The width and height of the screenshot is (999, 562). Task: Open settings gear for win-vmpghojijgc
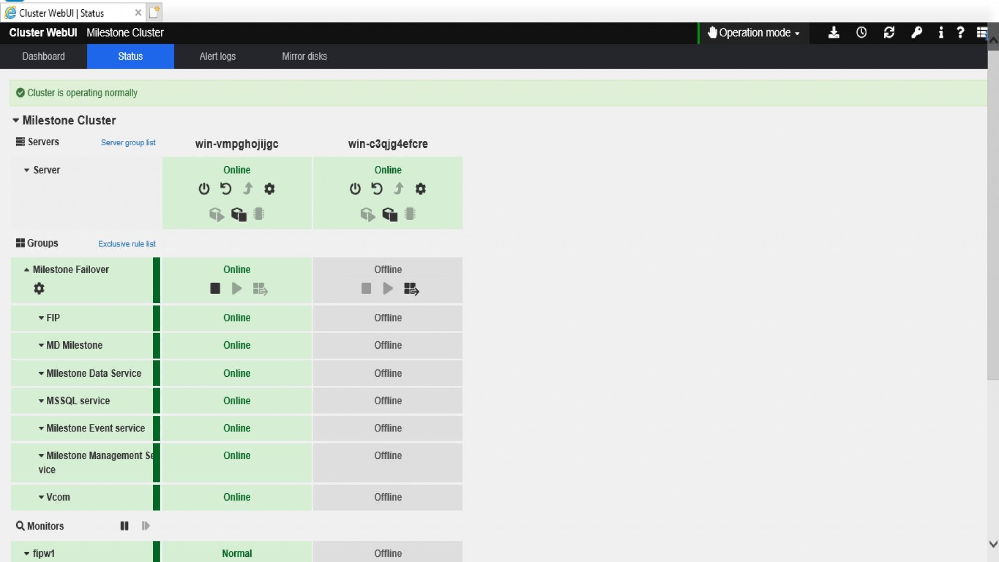(269, 189)
